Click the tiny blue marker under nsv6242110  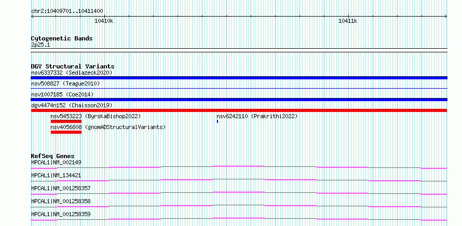[218, 121]
